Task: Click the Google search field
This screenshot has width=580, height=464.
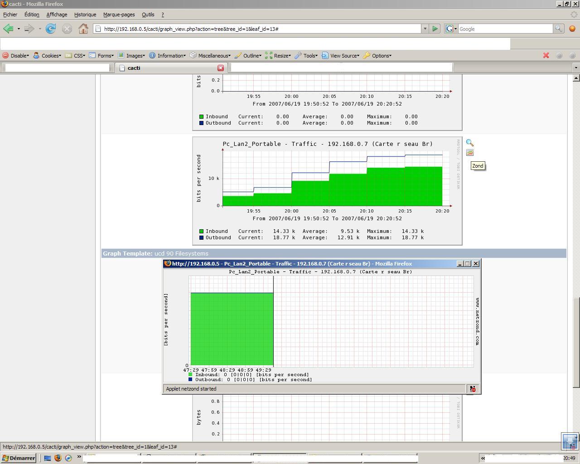Action: tap(505, 29)
